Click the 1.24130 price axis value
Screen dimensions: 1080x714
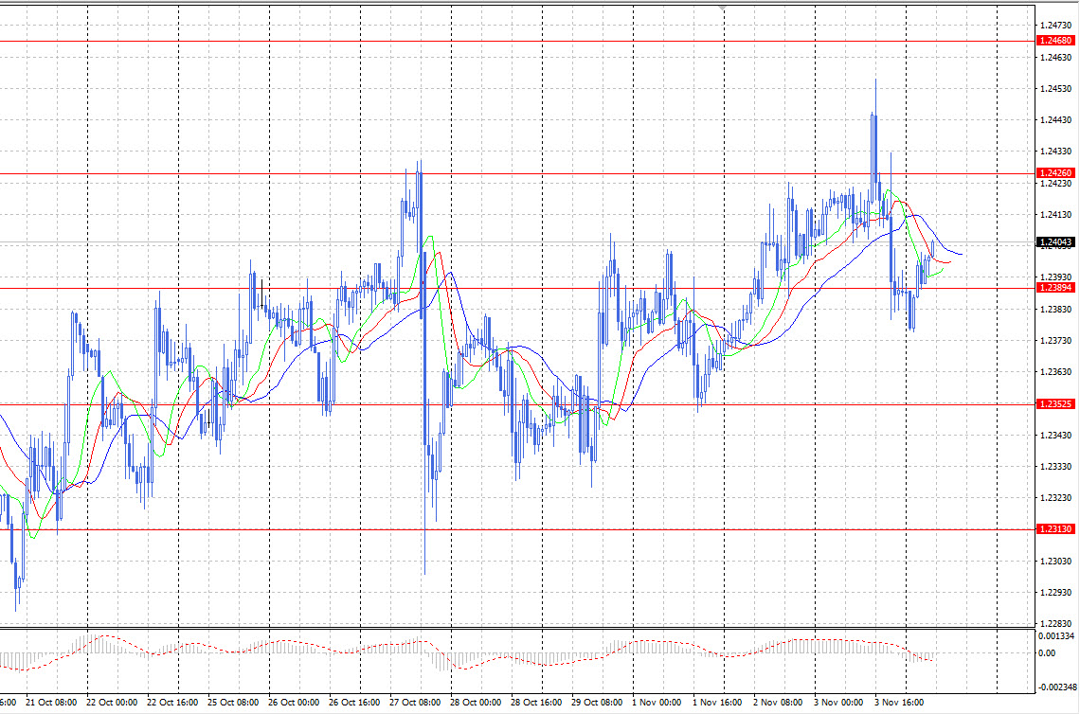(1056, 215)
